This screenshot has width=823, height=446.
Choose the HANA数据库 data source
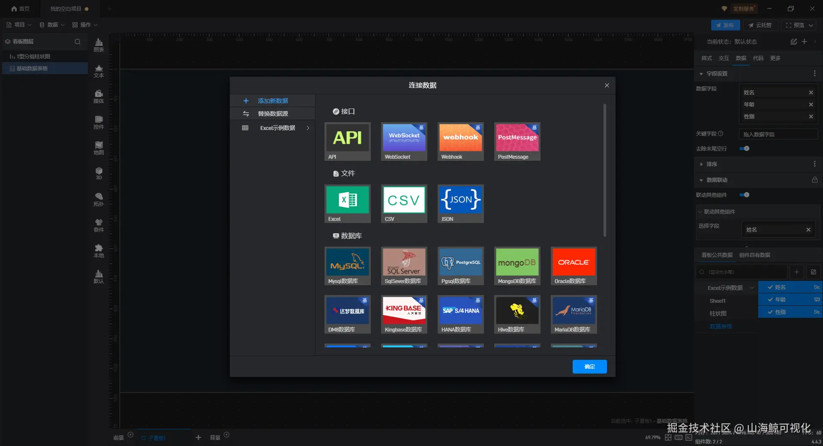tap(461, 314)
